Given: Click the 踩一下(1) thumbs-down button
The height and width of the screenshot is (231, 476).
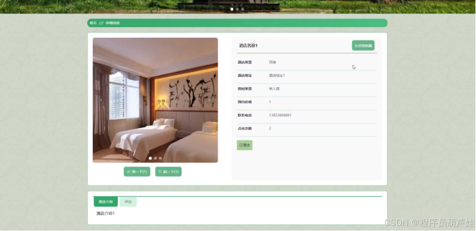Looking at the screenshot, I should click(168, 171).
